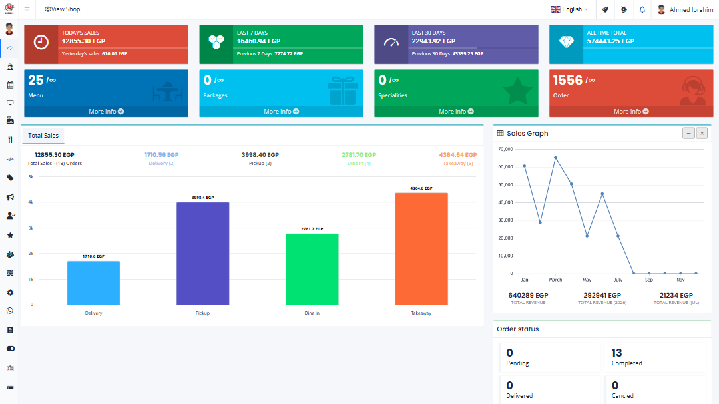
Task: Open the star sidebar icon
Action: [x=10, y=235]
